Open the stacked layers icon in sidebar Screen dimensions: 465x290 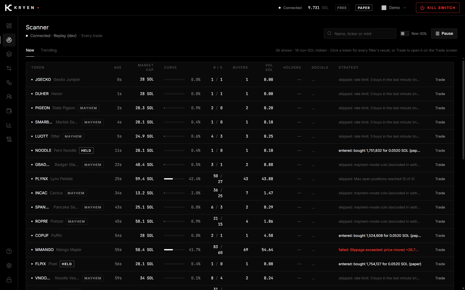[x=9, y=54]
